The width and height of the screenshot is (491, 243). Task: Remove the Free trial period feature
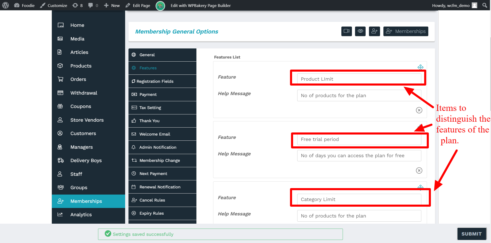point(419,171)
